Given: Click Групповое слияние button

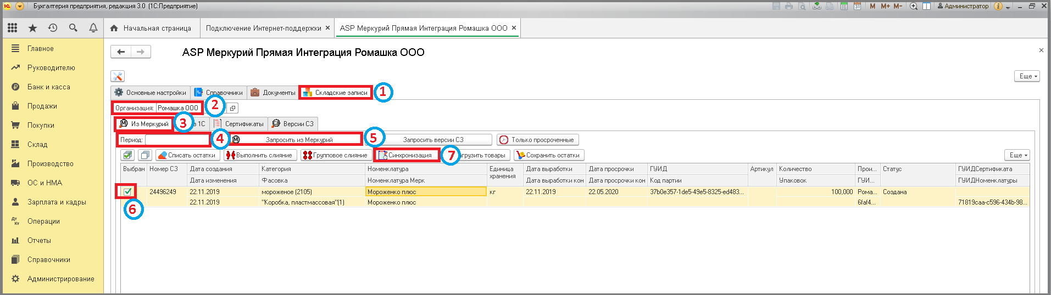Looking at the screenshot, I should [x=336, y=155].
